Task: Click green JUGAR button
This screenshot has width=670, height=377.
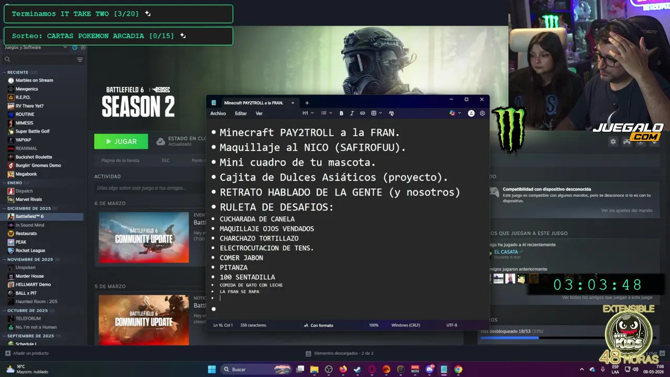Action: (121, 141)
